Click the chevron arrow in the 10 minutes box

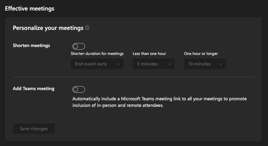(x=221, y=64)
